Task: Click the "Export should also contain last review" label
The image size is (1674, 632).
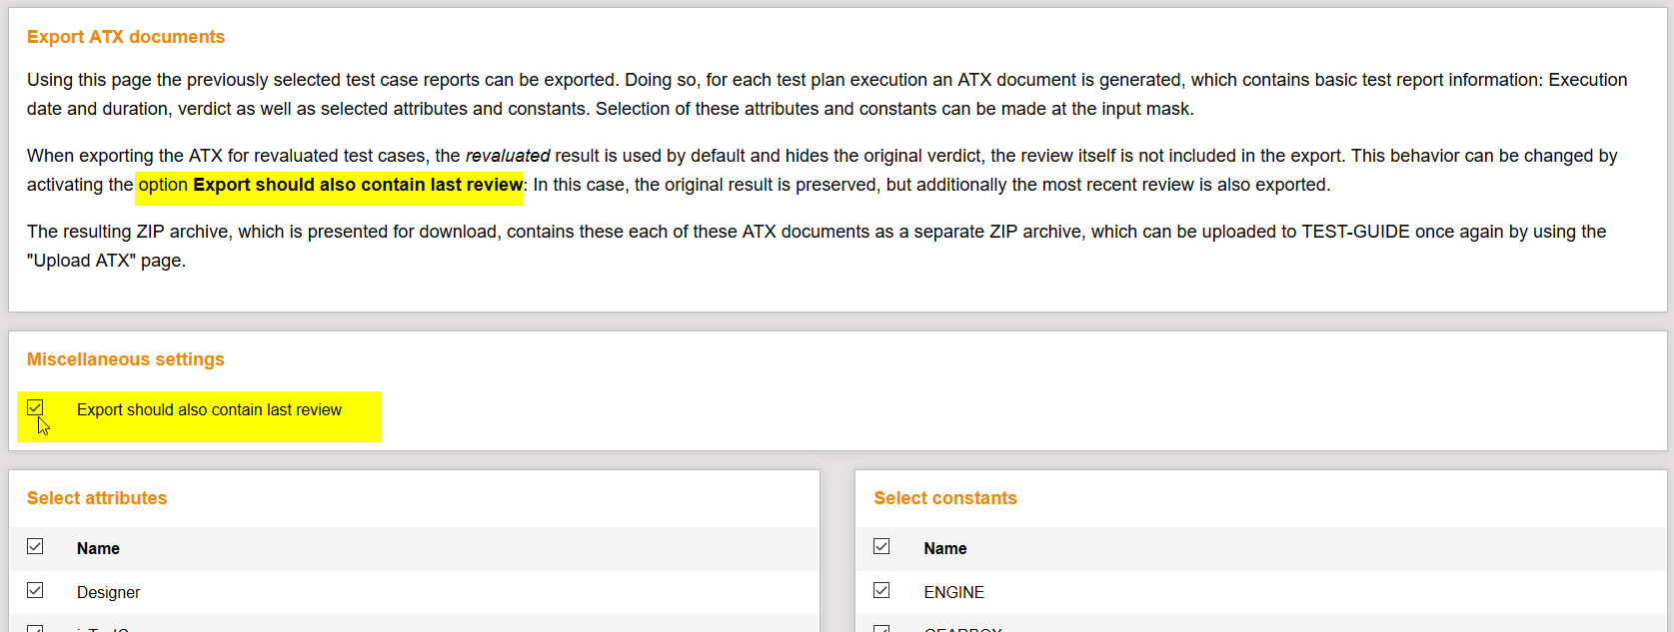Action: click(x=209, y=409)
